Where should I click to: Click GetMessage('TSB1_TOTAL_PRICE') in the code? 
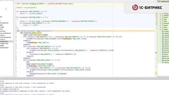41,66
